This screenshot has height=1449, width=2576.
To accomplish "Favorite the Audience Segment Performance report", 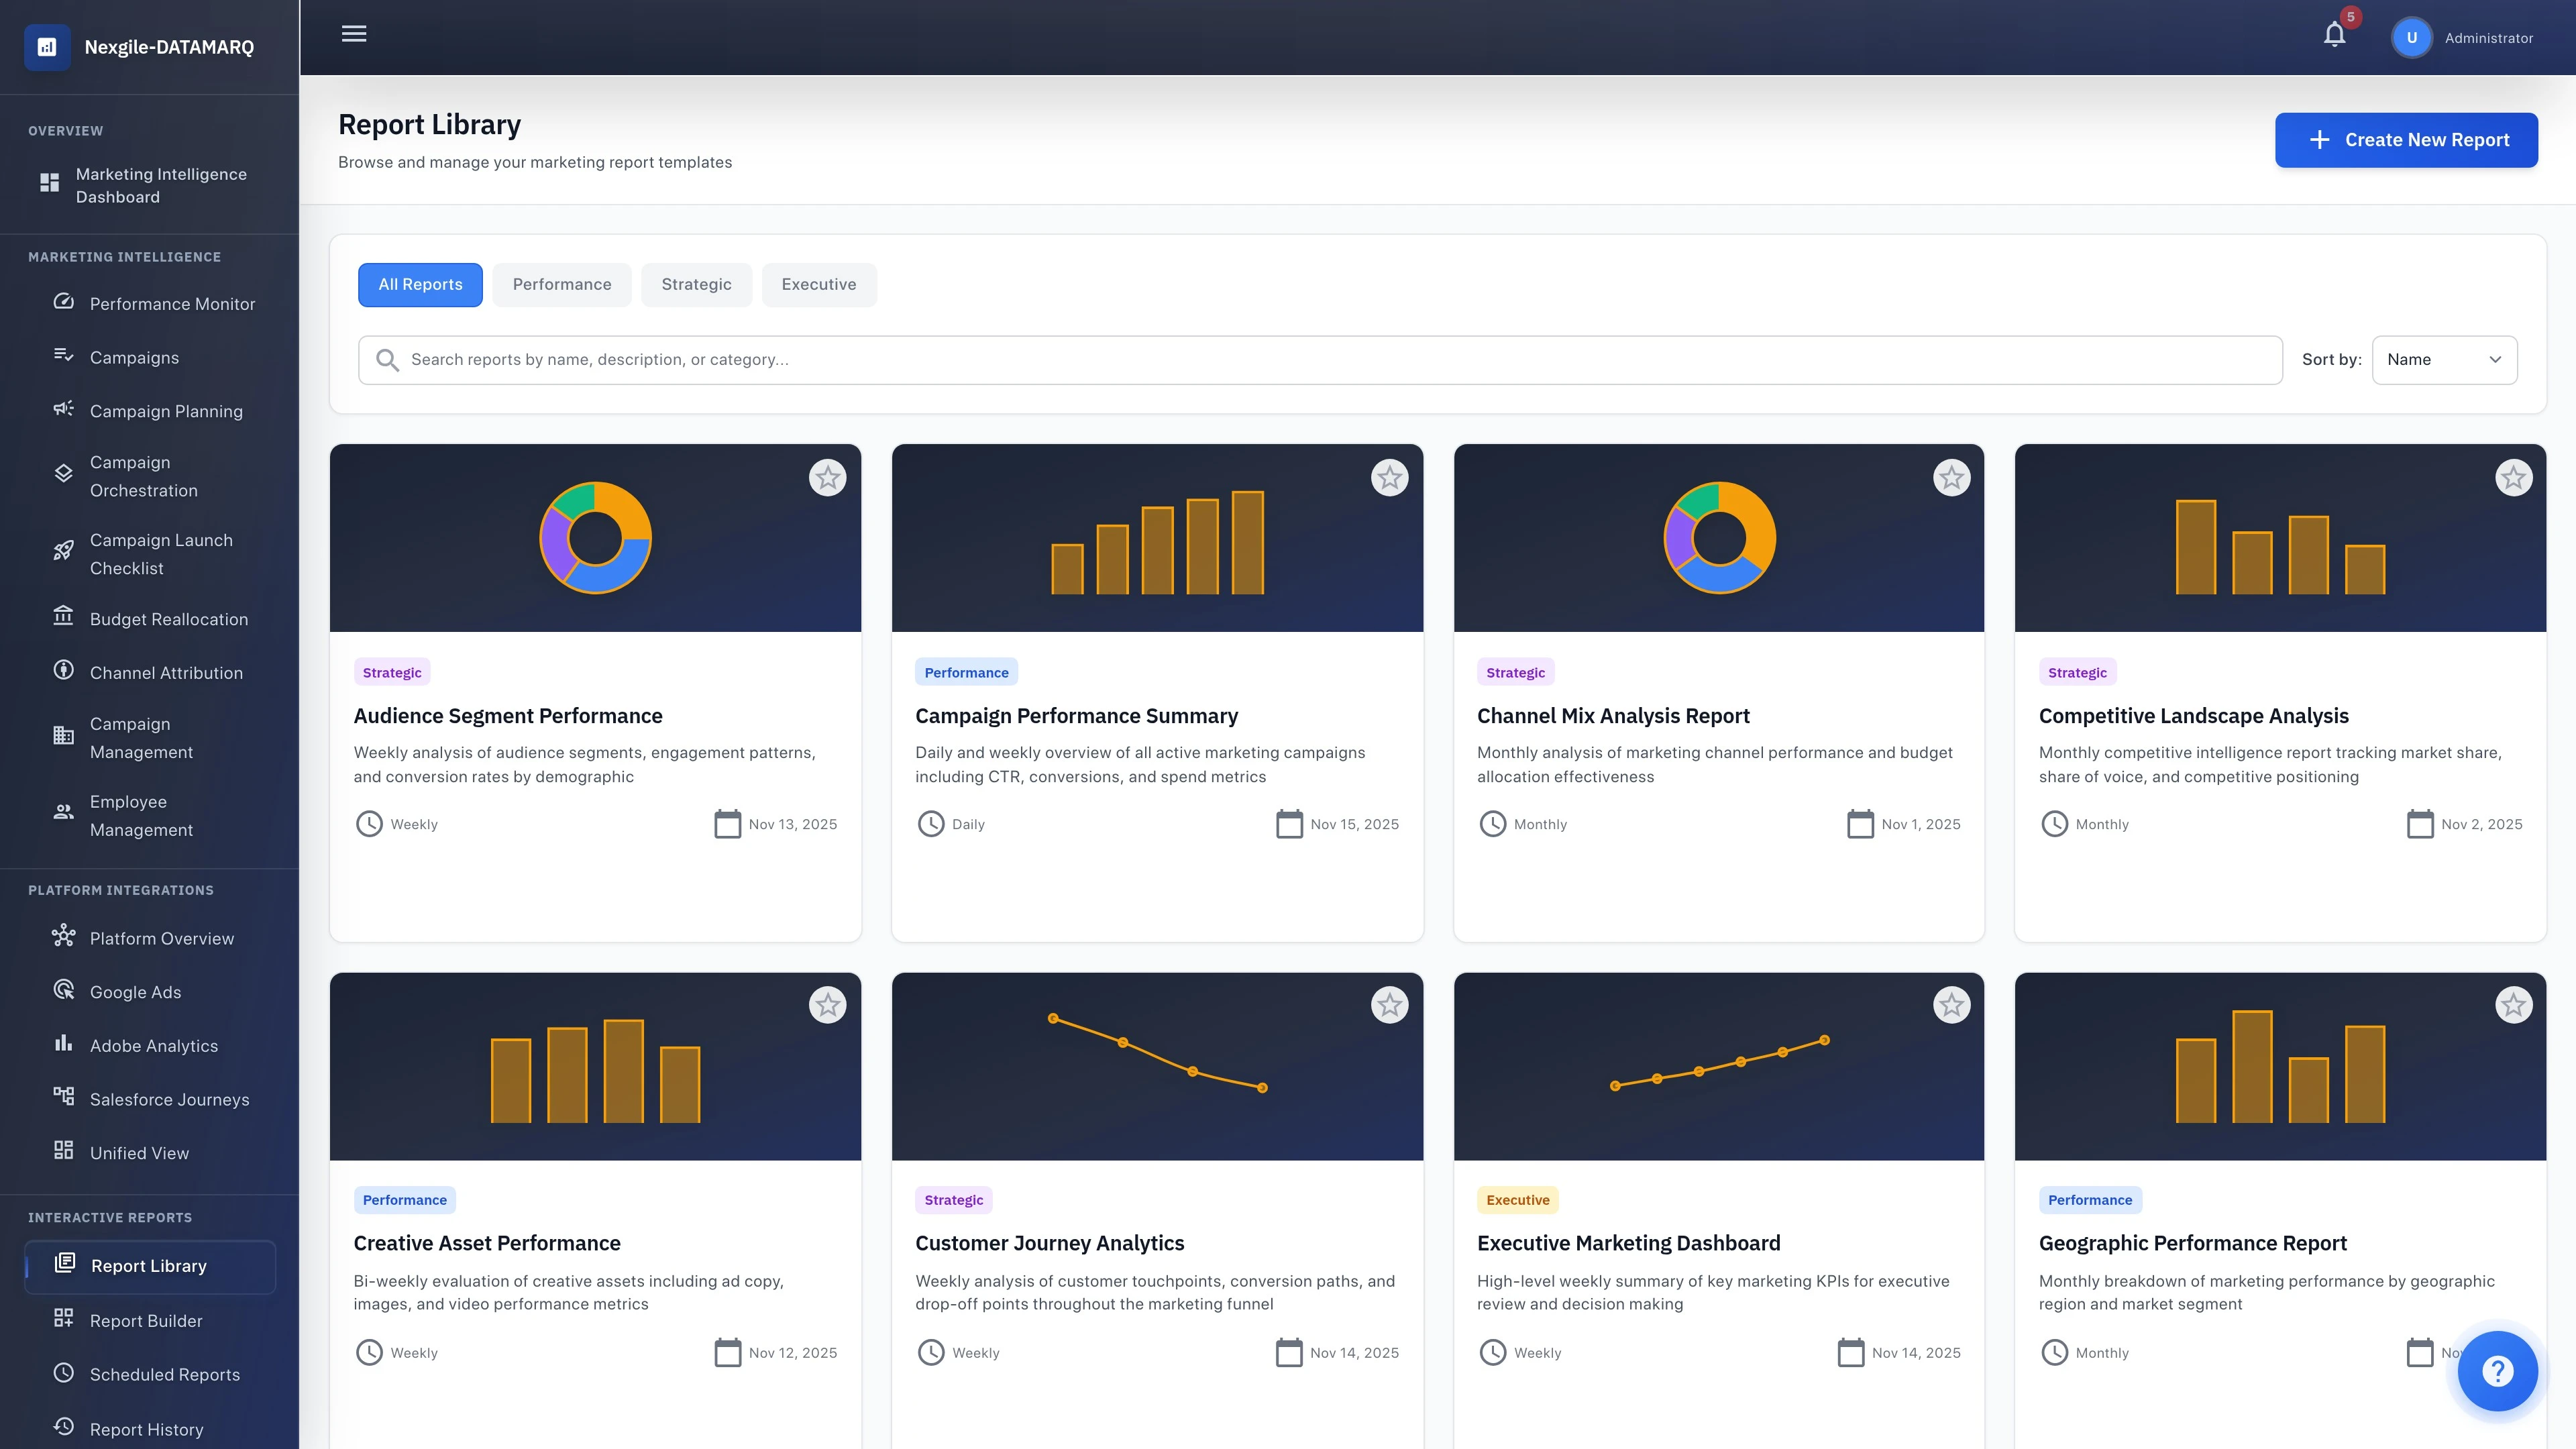I will pos(828,477).
